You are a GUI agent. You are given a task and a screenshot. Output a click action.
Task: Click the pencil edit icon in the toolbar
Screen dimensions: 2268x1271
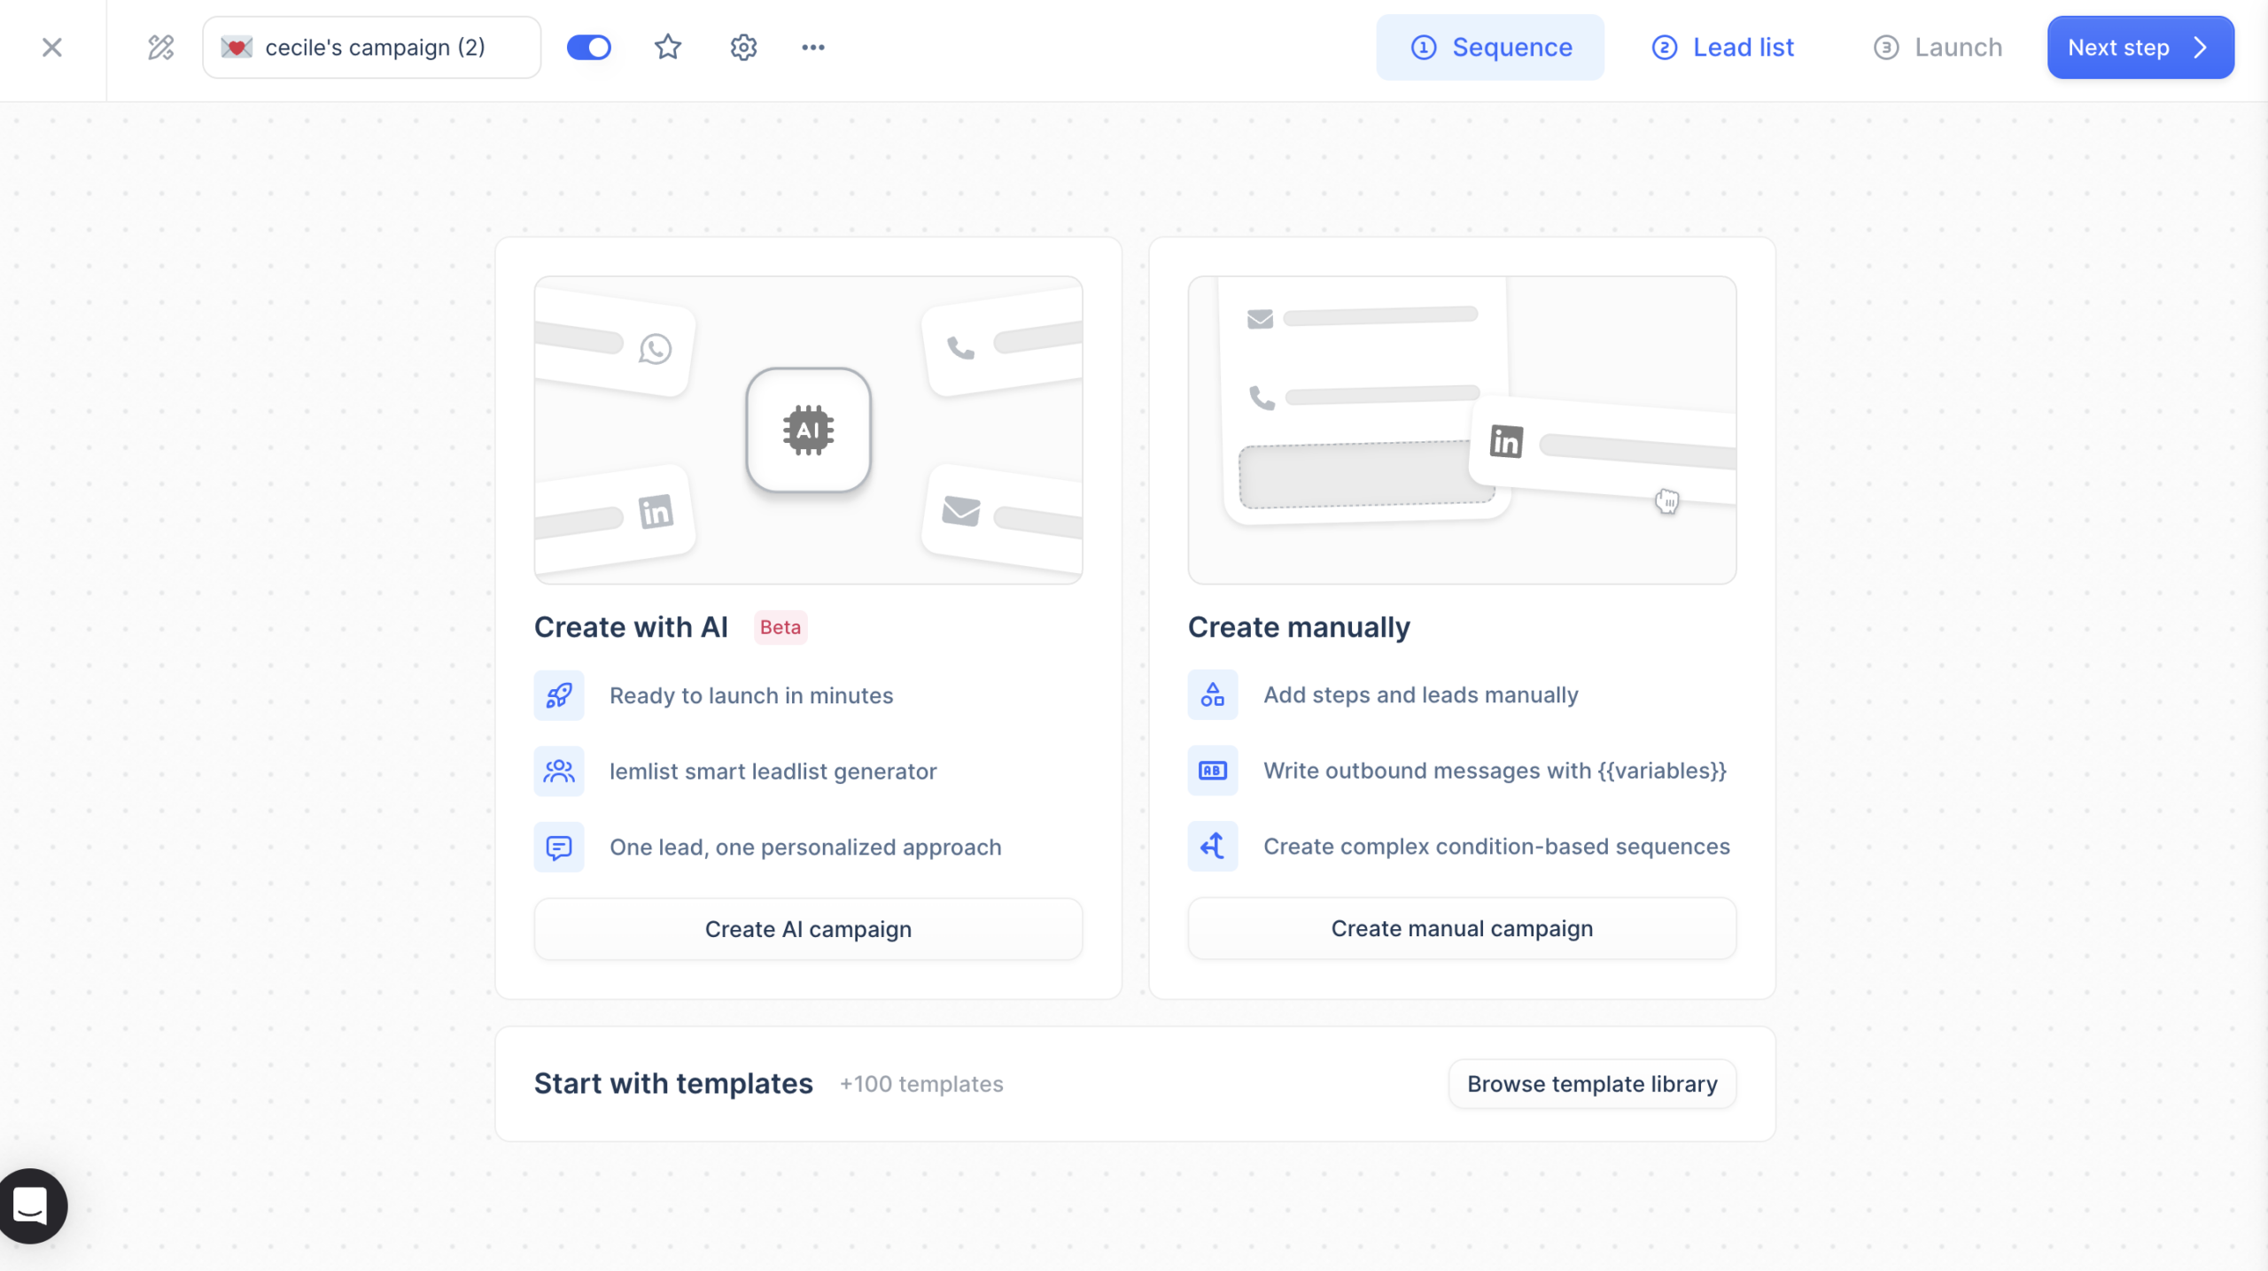(x=159, y=47)
